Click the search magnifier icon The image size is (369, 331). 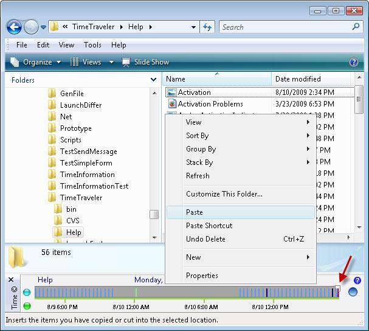356,27
